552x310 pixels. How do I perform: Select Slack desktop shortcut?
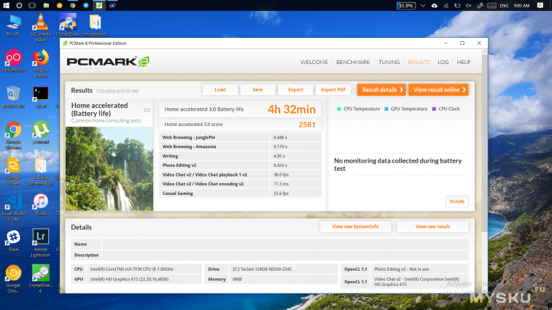[x=13, y=240]
